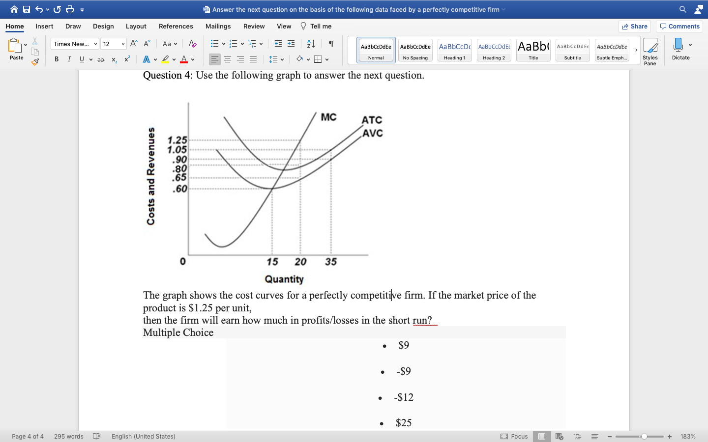The width and height of the screenshot is (708, 442).
Task: Switch to Web Layout view
Action: (559, 436)
